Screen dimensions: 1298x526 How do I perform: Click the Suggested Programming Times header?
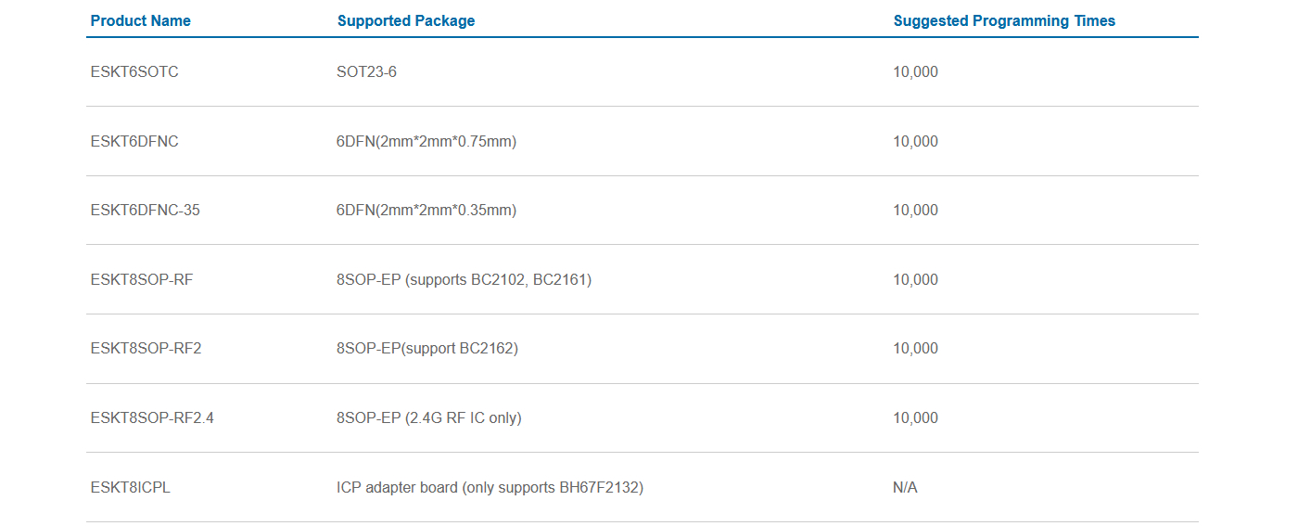[x=1004, y=20]
